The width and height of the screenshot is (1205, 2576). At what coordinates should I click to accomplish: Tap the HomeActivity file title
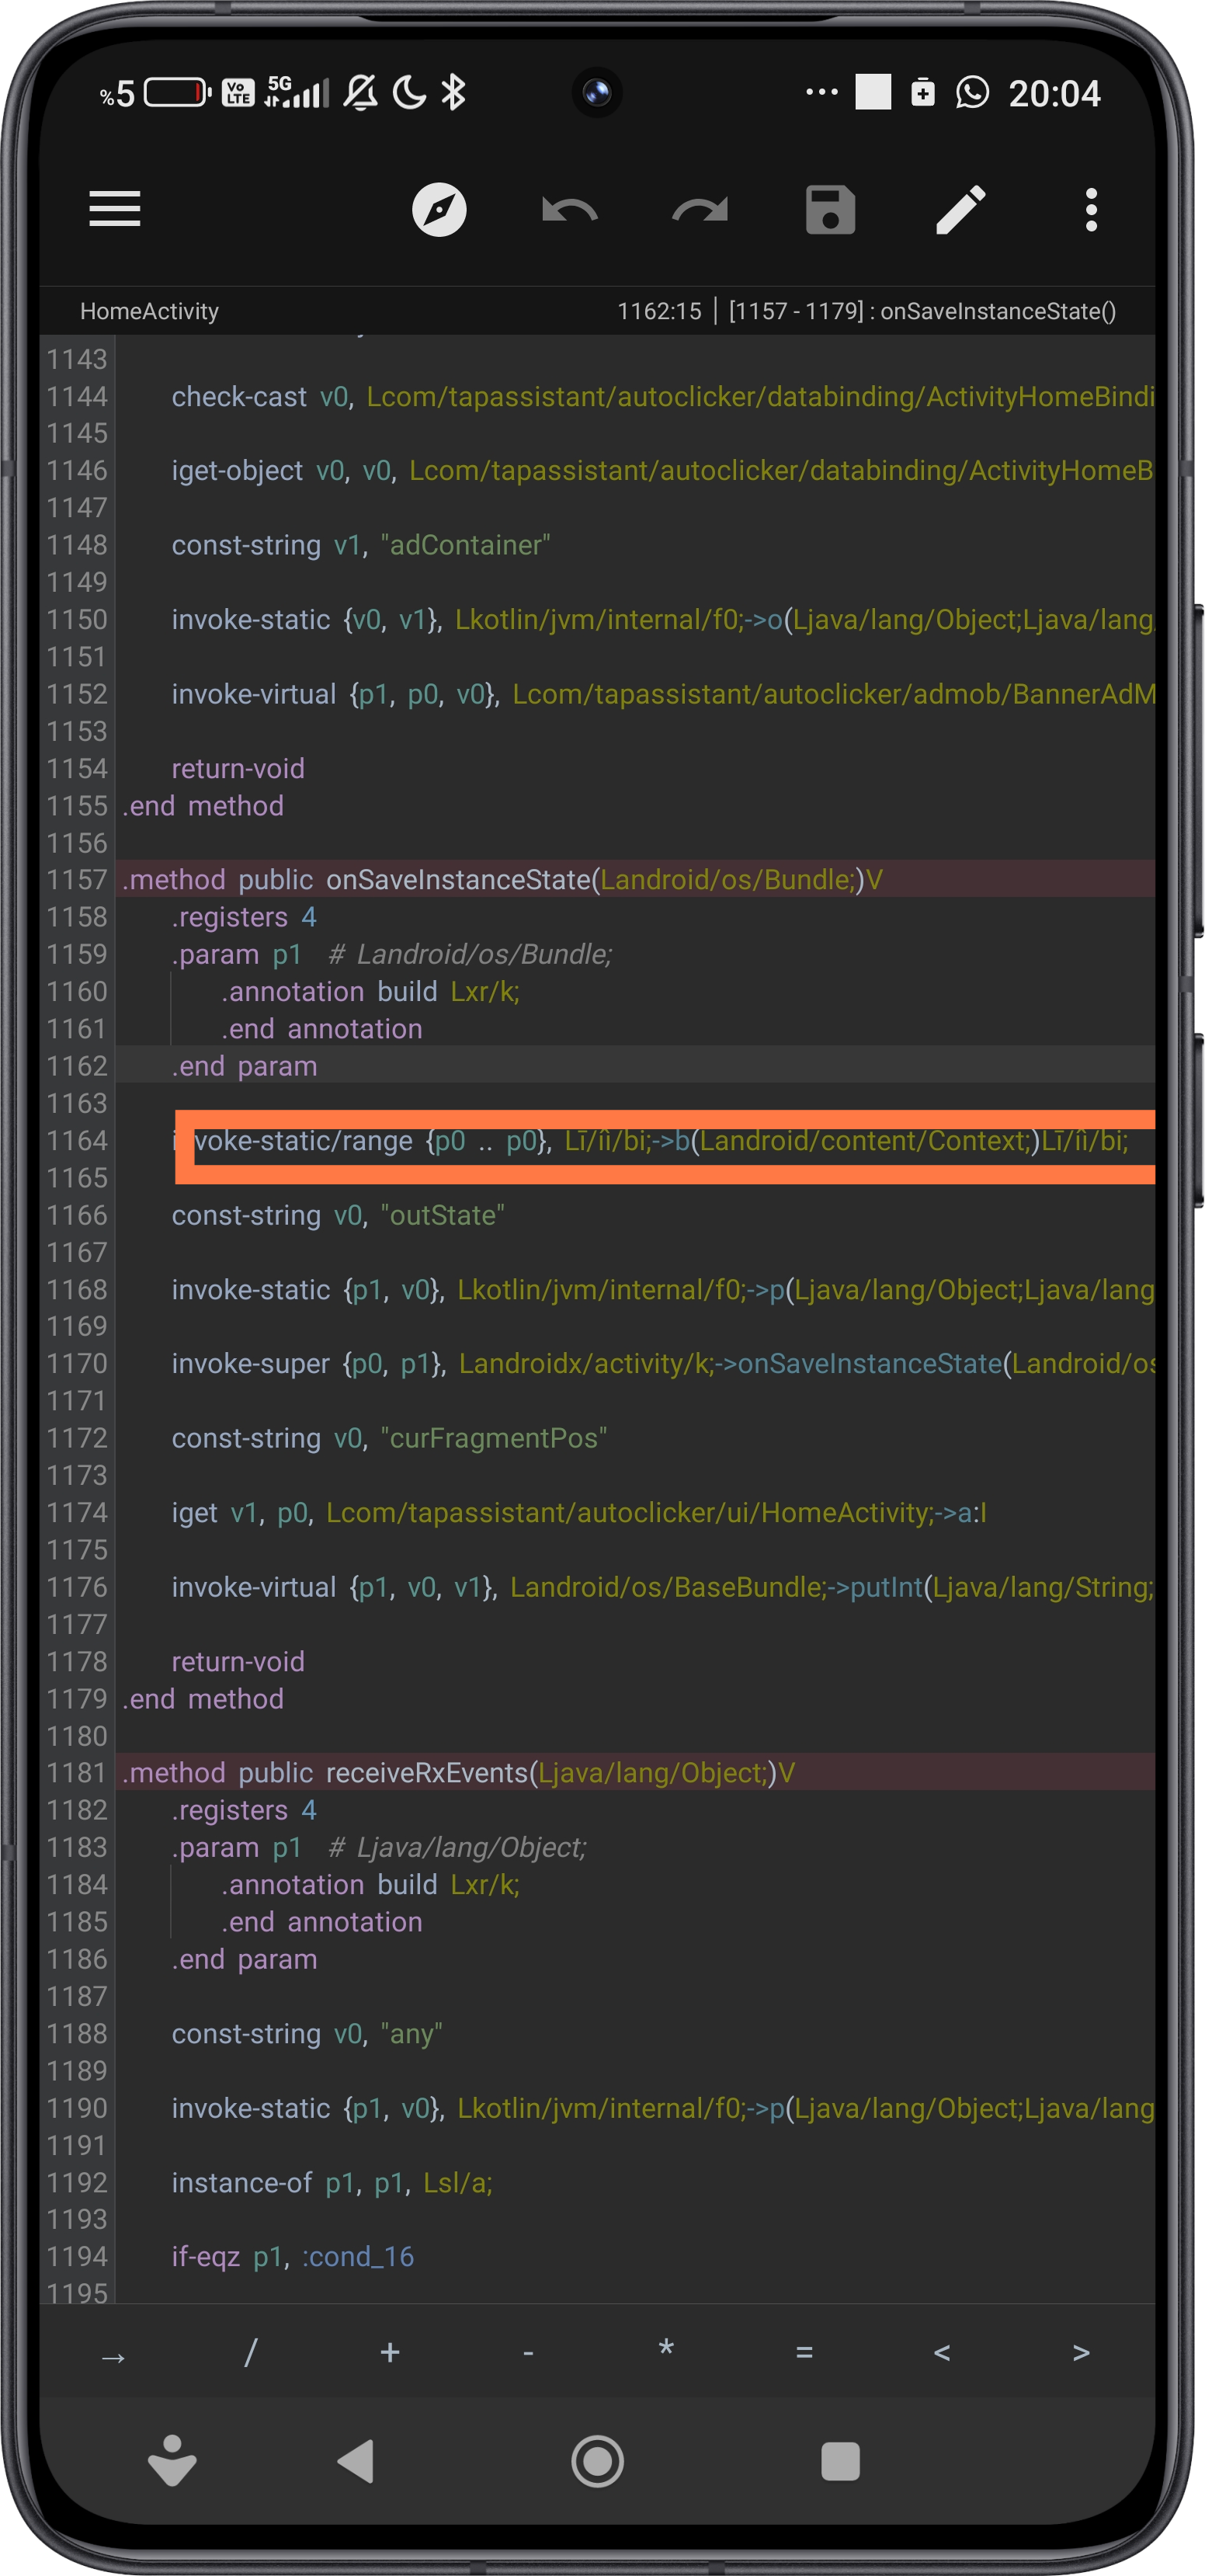pos(149,311)
